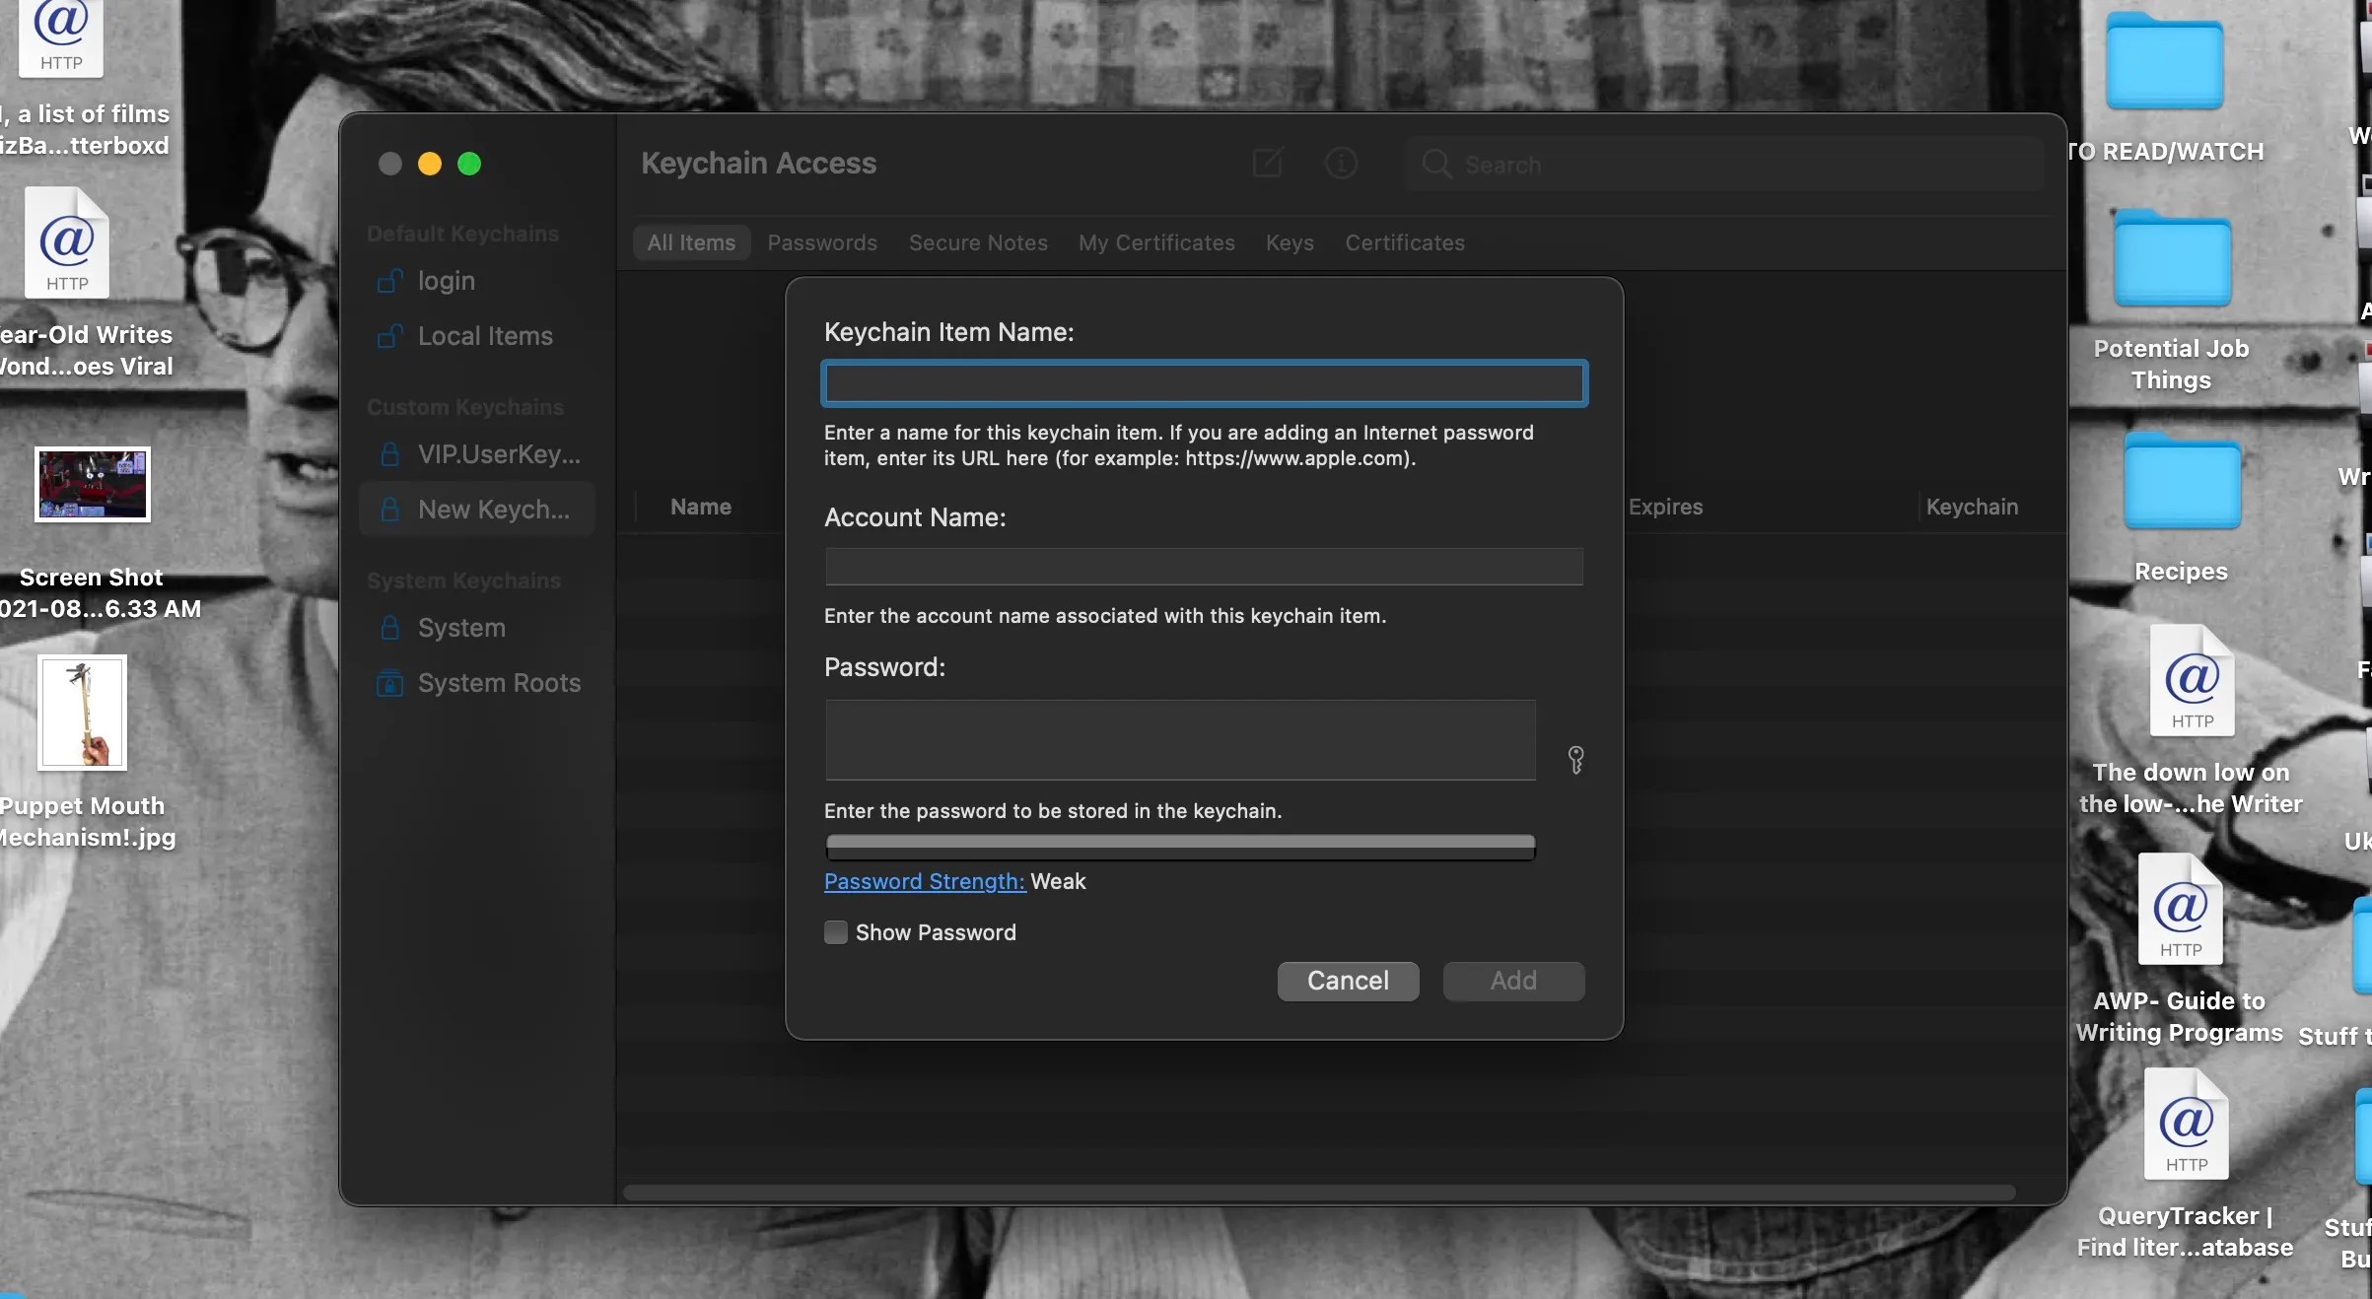This screenshot has width=2372, height=1299.
Task: Click the lock icon beside the login keychain
Action: tap(391, 281)
